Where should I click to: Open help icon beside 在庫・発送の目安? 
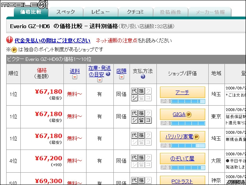(108, 74)
